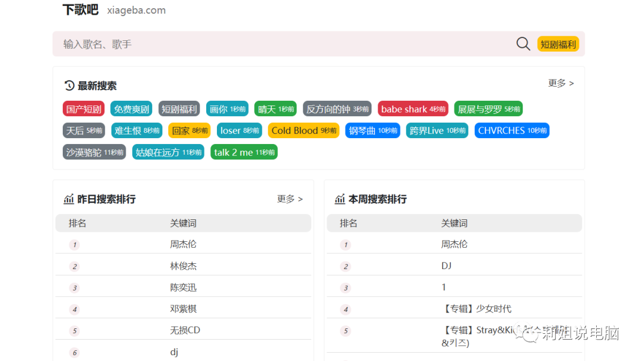Screen dimensions: 640x361
Task: Select the babe shark tag
Action: pyautogui.click(x=413, y=109)
